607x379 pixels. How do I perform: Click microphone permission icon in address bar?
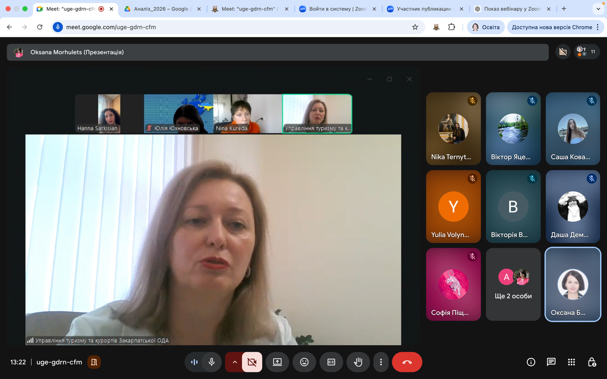coord(58,27)
